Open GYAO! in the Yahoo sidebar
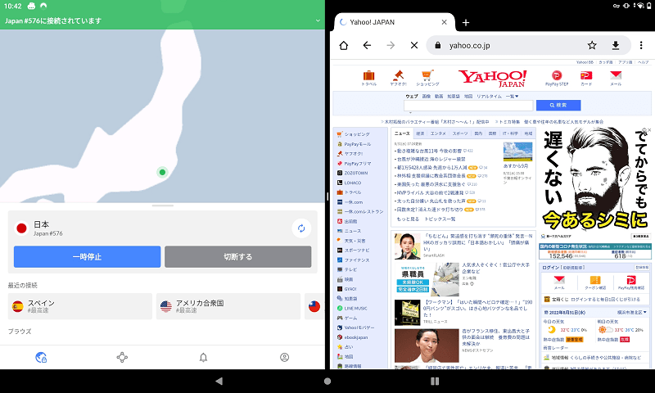 point(350,289)
